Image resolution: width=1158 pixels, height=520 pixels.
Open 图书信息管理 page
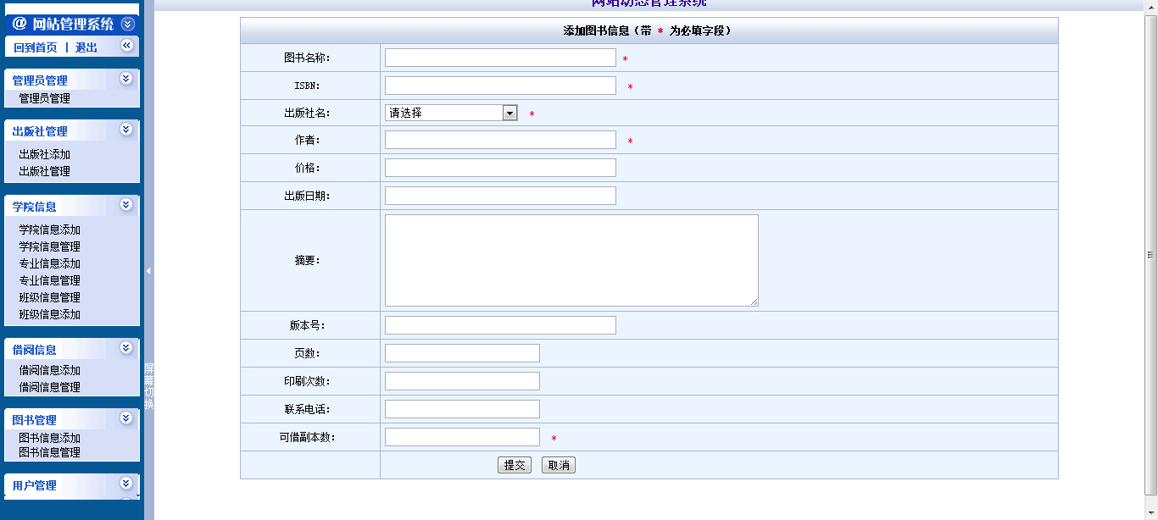pos(50,452)
